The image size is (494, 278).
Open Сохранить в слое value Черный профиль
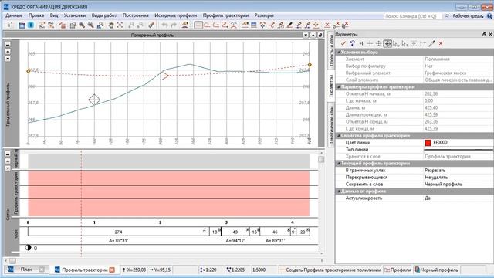[x=458, y=184]
